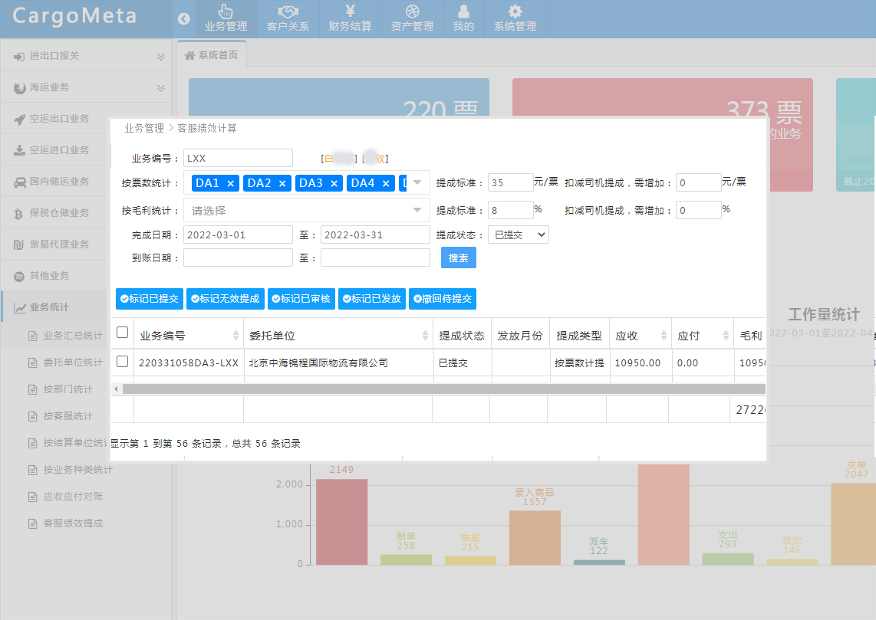Open 系统管理 gear icon
The width and height of the screenshot is (876, 620).
pyautogui.click(x=515, y=11)
